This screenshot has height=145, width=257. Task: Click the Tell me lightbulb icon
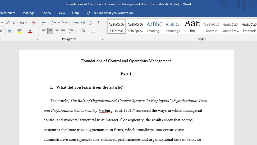point(88,13)
